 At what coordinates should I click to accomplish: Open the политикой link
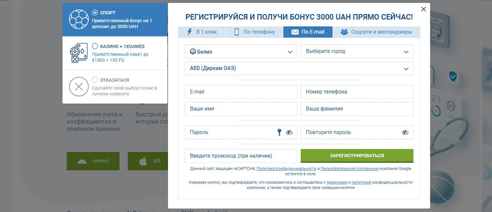(361, 182)
